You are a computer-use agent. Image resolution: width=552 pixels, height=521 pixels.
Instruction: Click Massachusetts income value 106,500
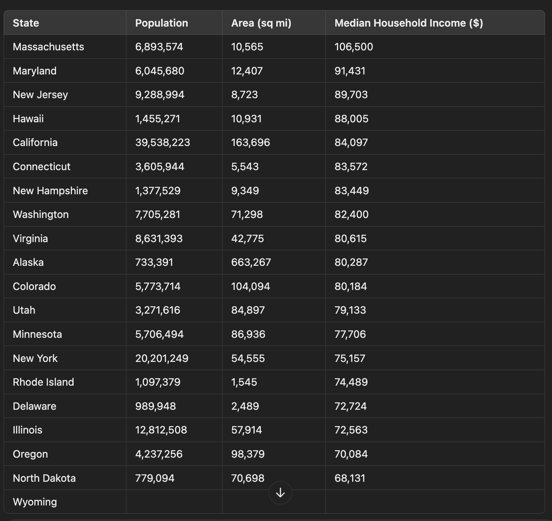[x=354, y=47]
